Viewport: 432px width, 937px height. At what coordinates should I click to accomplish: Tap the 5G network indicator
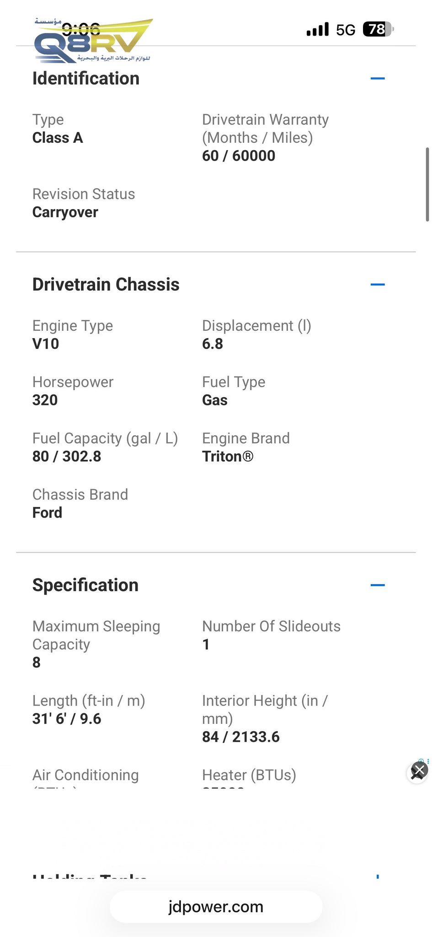tap(345, 30)
